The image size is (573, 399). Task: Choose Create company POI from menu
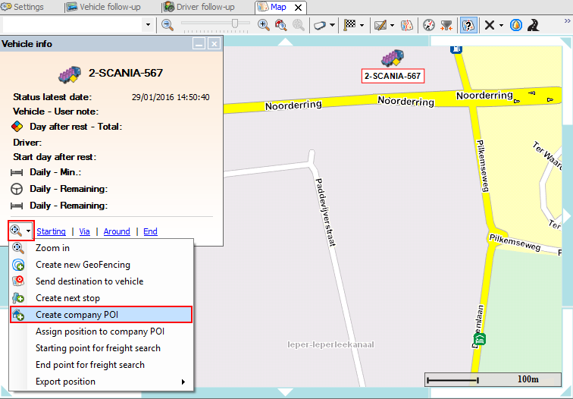[77, 315]
